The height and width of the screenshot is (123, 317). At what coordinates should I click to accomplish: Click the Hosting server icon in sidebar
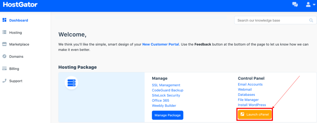pyautogui.click(x=4, y=32)
